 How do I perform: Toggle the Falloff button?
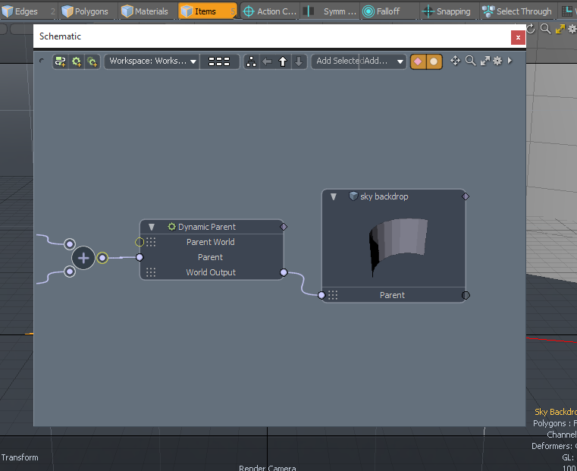click(x=389, y=11)
